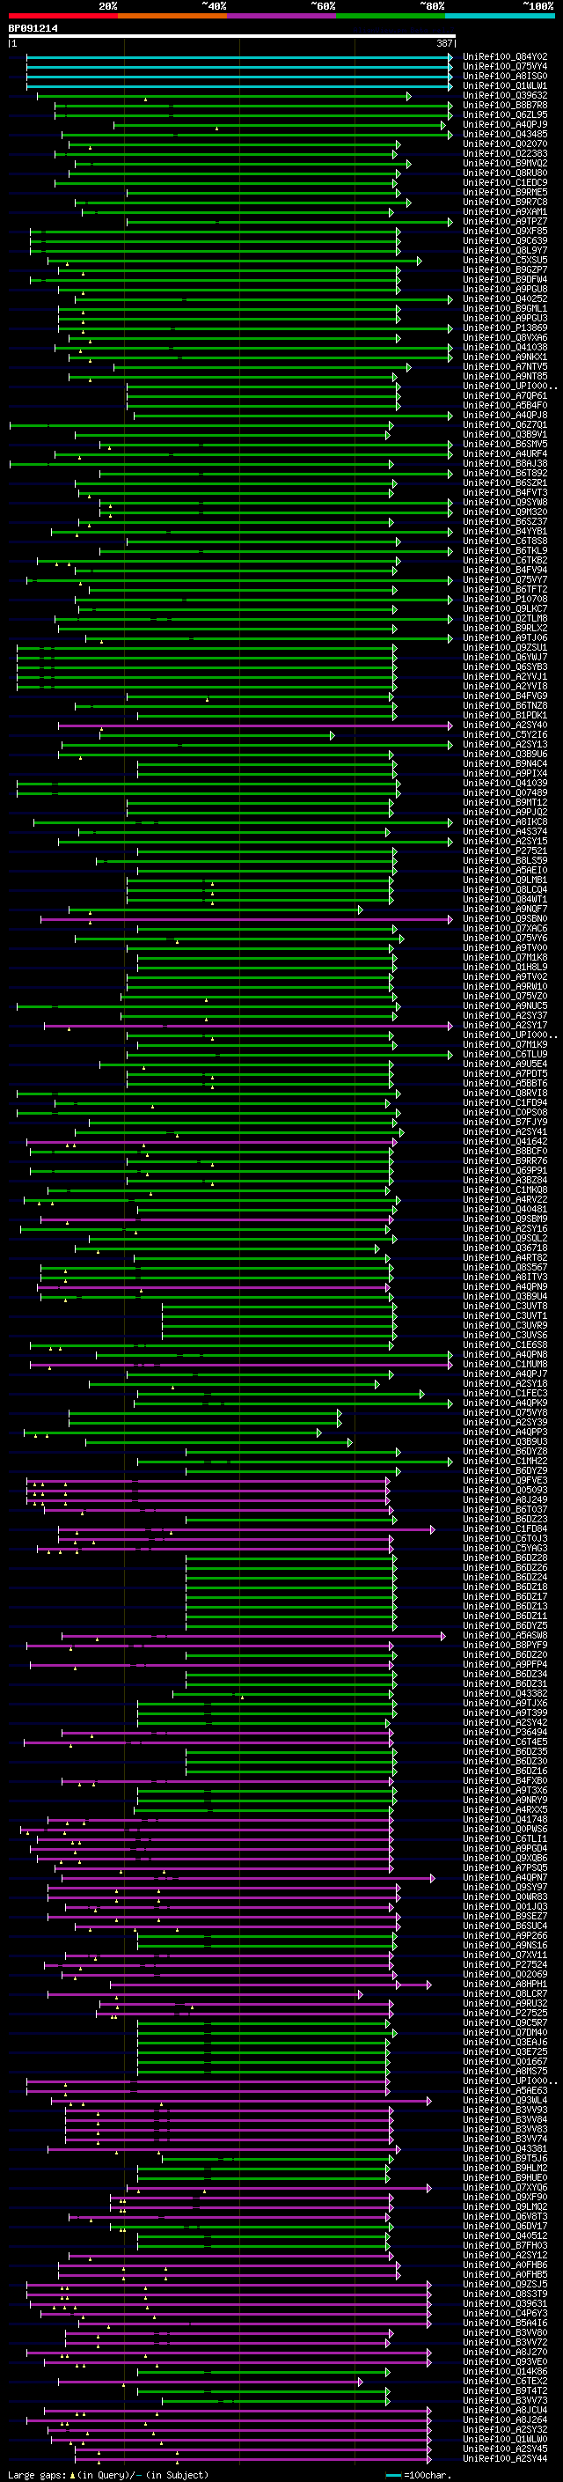Click the UniRef100_B9DFW4 entry
563x2482 pixels.
coord(505,279)
